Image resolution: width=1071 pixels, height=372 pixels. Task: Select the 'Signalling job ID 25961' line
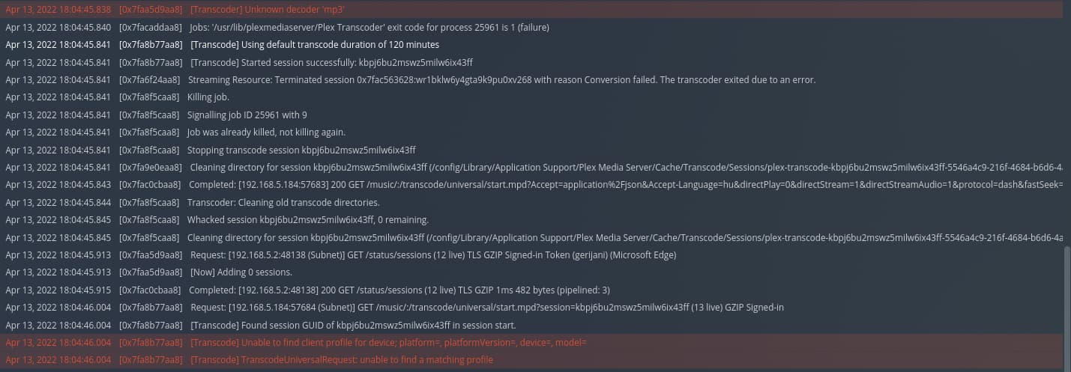pyautogui.click(x=531, y=115)
